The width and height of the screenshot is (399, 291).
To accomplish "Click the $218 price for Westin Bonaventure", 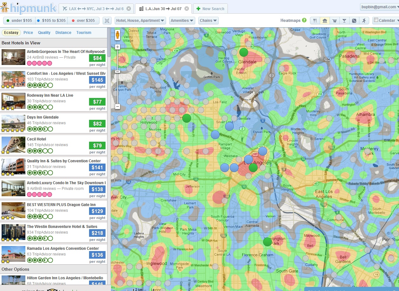I will tap(97, 233).
